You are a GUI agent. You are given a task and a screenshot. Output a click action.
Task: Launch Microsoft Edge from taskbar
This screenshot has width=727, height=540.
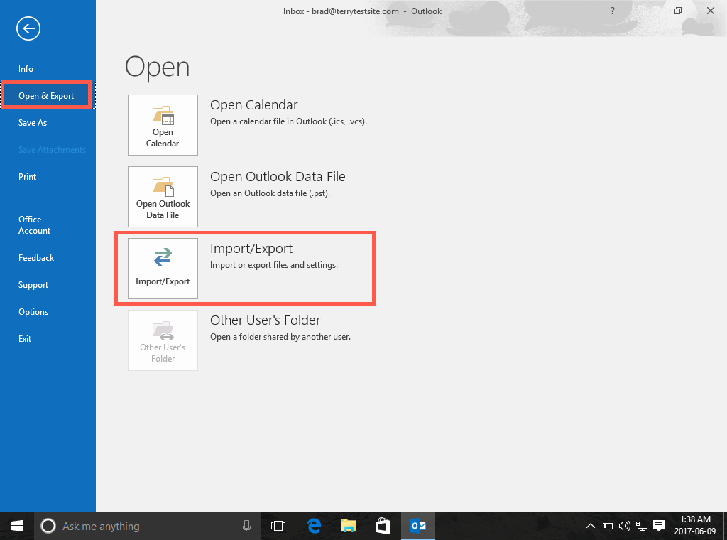click(314, 526)
